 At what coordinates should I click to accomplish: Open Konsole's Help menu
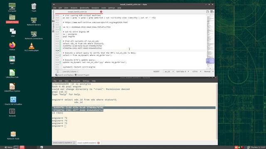click(x=94, y=81)
